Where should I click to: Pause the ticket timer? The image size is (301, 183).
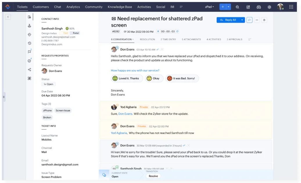click(x=158, y=32)
